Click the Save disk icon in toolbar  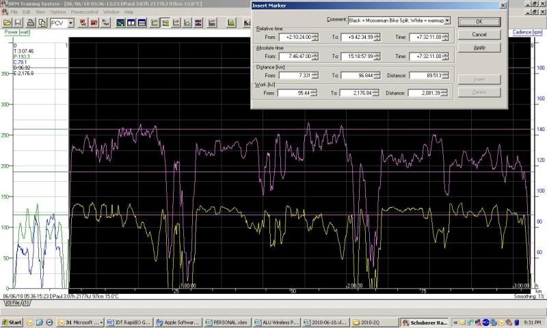(18, 23)
